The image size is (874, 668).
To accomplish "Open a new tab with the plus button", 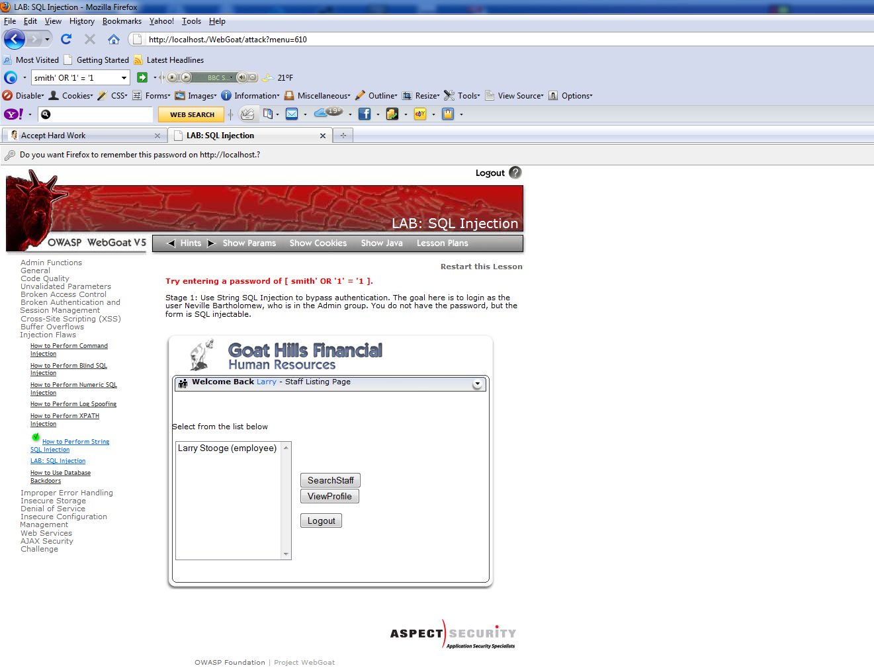I will 343,136.
